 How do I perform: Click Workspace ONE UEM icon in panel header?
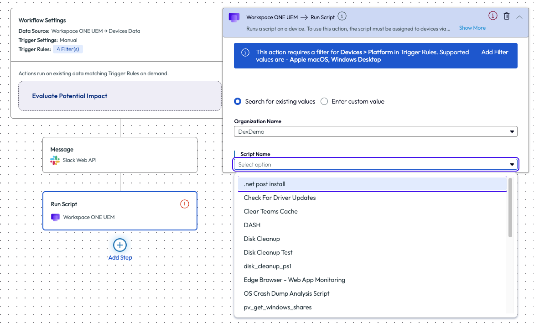(234, 17)
